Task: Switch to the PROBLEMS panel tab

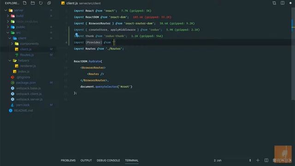Action: coord(68,160)
